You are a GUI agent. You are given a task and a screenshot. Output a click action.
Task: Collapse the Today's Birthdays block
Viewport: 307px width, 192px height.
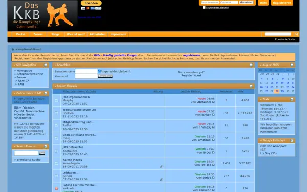[x=292, y=141]
